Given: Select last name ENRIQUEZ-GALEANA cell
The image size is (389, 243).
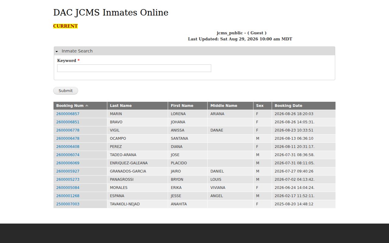Looking at the screenshot, I should [x=137, y=163].
